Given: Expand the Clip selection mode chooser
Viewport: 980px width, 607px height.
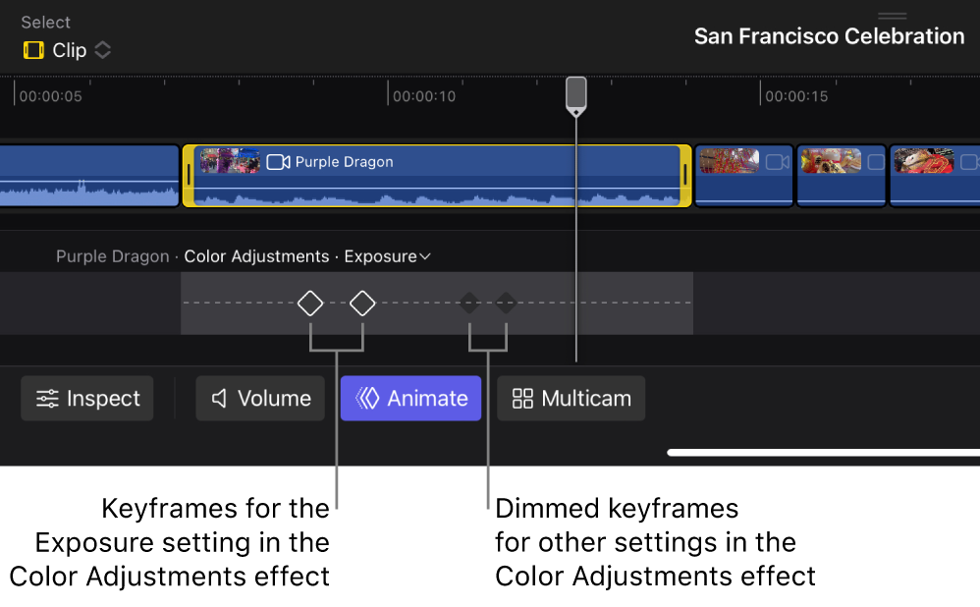Looking at the screenshot, I should click(102, 49).
